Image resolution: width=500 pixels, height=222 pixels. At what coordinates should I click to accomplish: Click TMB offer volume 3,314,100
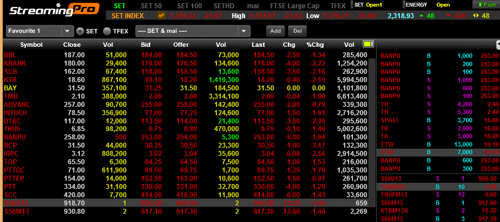(x=224, y=96)
